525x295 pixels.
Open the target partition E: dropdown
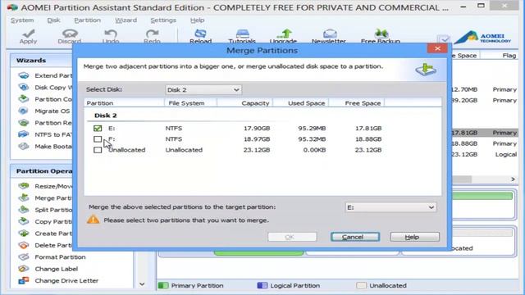tap(390, 207)
